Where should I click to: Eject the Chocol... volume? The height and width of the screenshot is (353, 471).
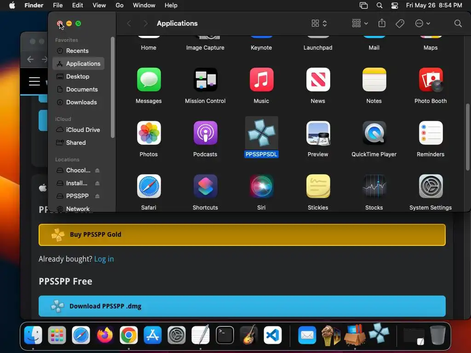point(97,170)
